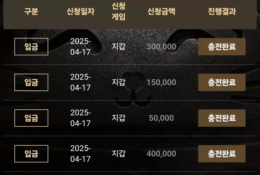
Task: Click the 입금 badge in the 400,000 row
Action: pyautogui.click(x=31, y=154)
